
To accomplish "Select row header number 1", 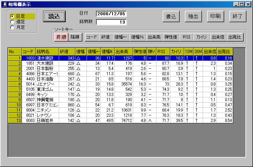I will [x=15, y=58].
